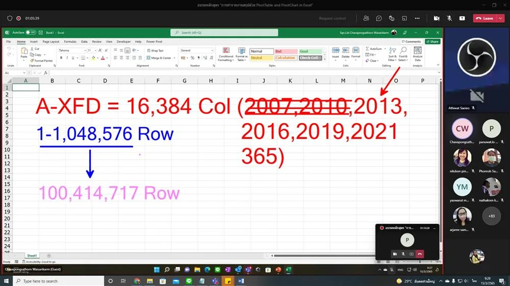Toggle Bold formatting
The height and width of the screenshot is (286, 510).
[x=61, y=58]
